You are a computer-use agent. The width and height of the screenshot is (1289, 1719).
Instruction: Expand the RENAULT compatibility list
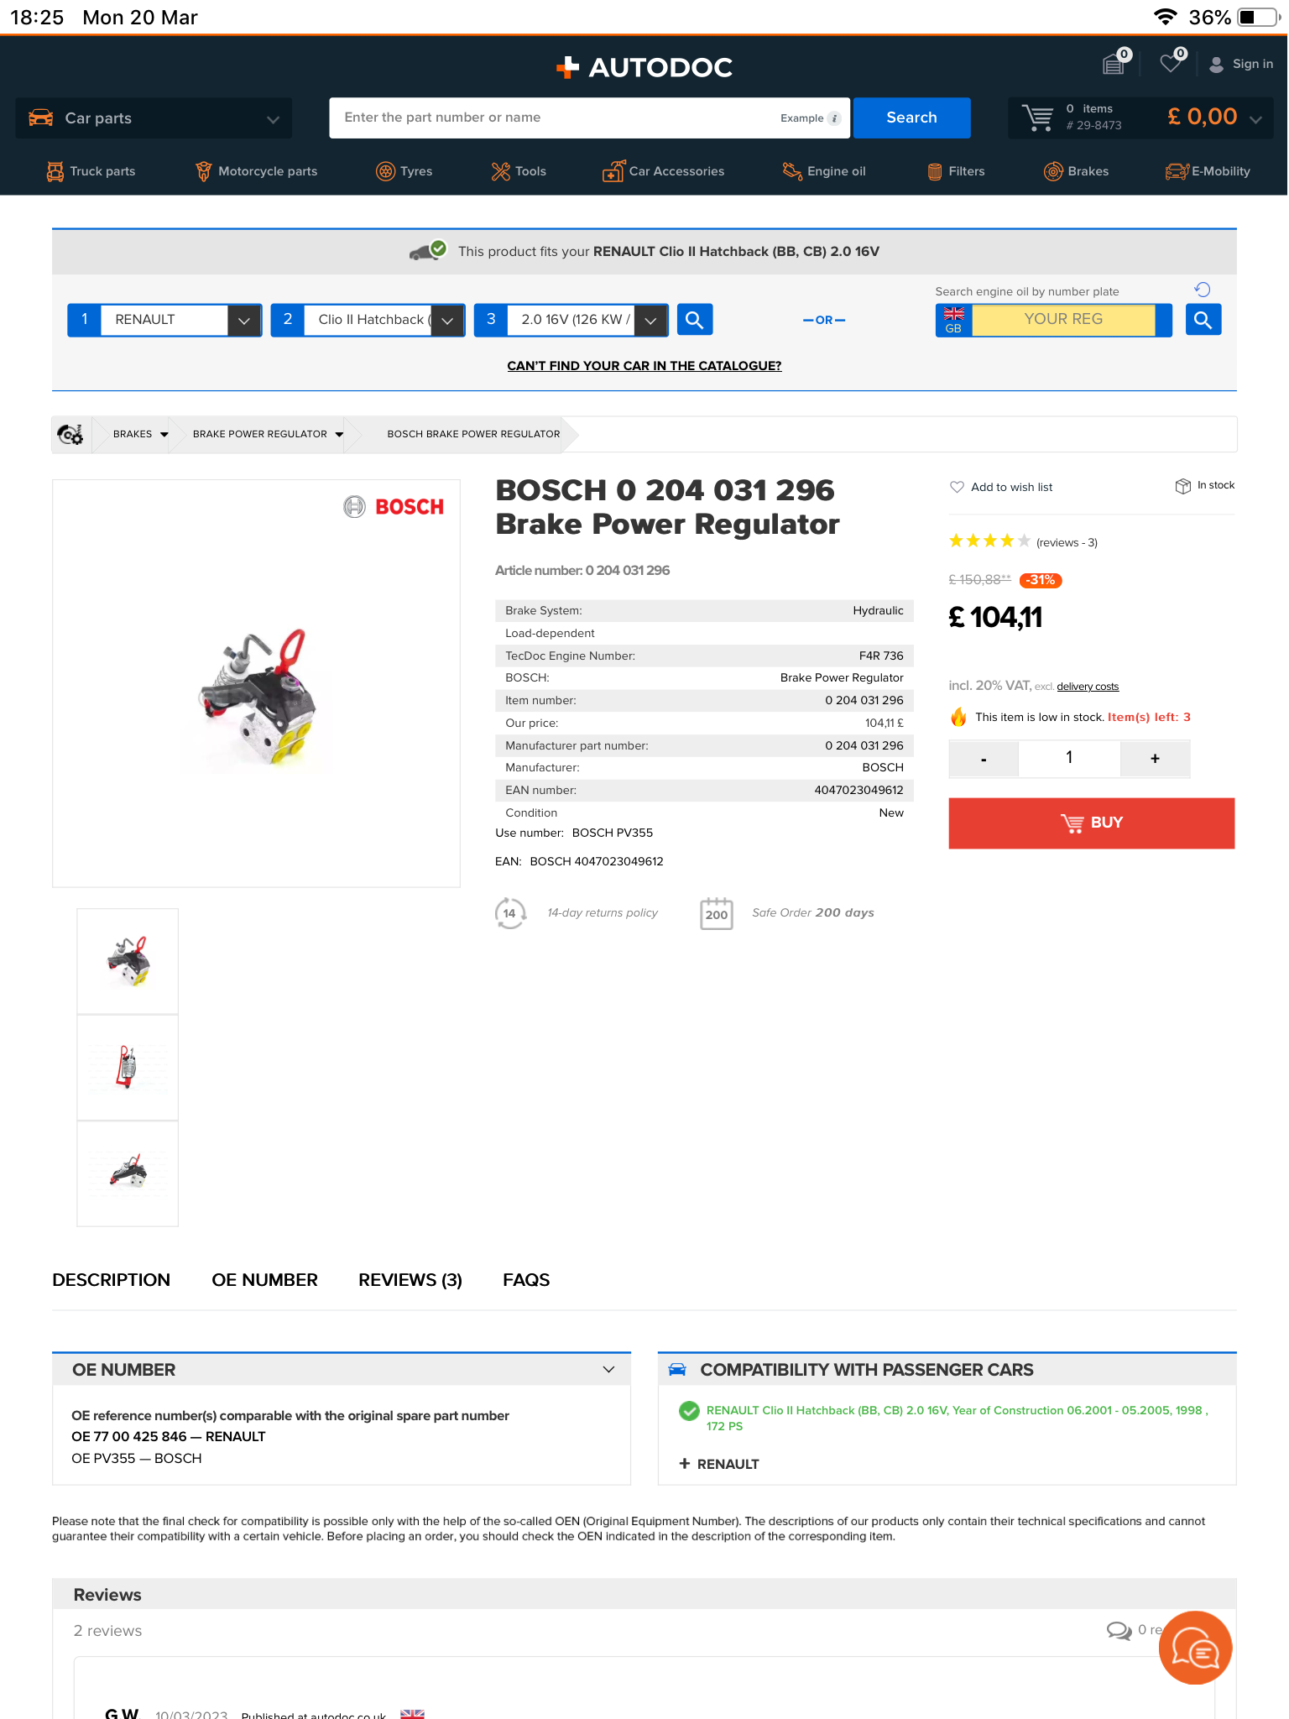(x=719, y=1464)
